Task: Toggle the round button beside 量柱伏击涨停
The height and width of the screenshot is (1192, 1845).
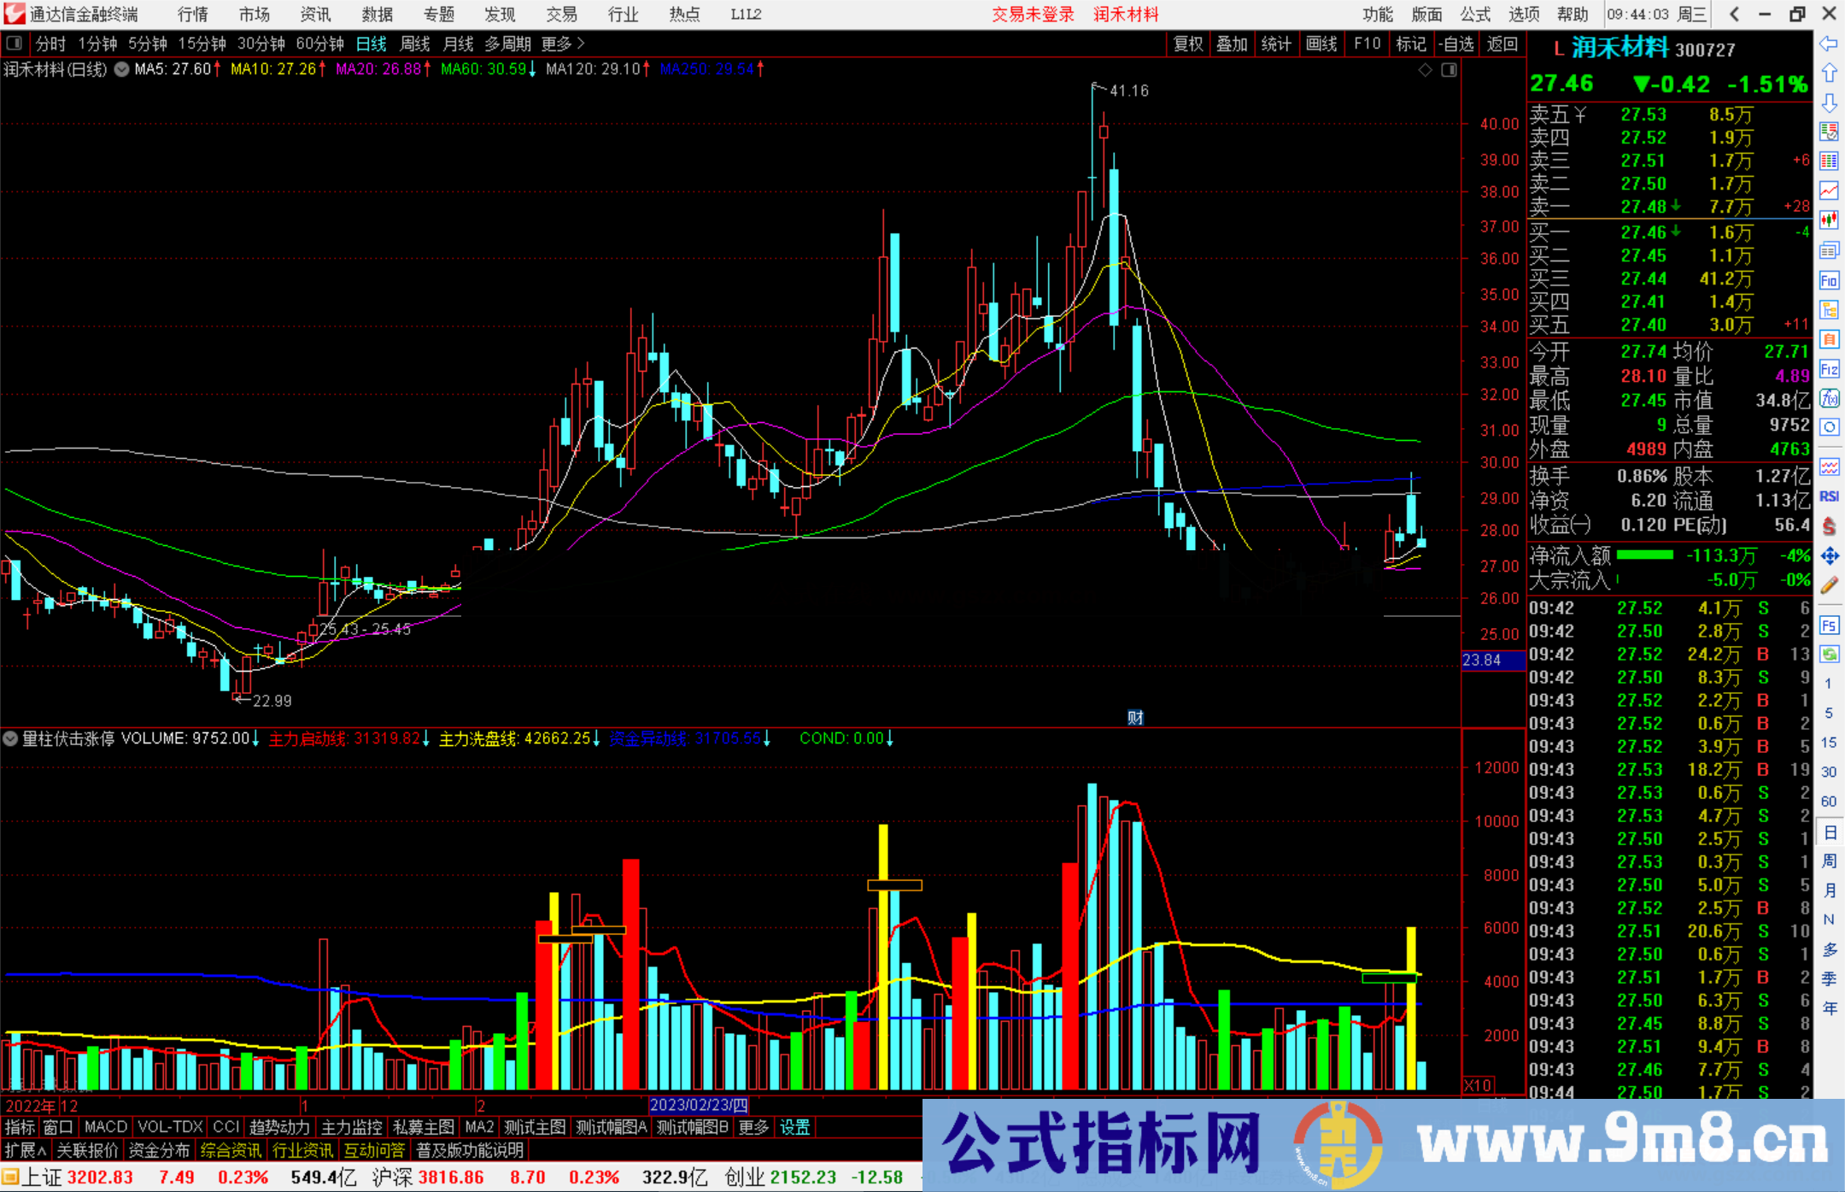Action: click(x=10, y=738)
